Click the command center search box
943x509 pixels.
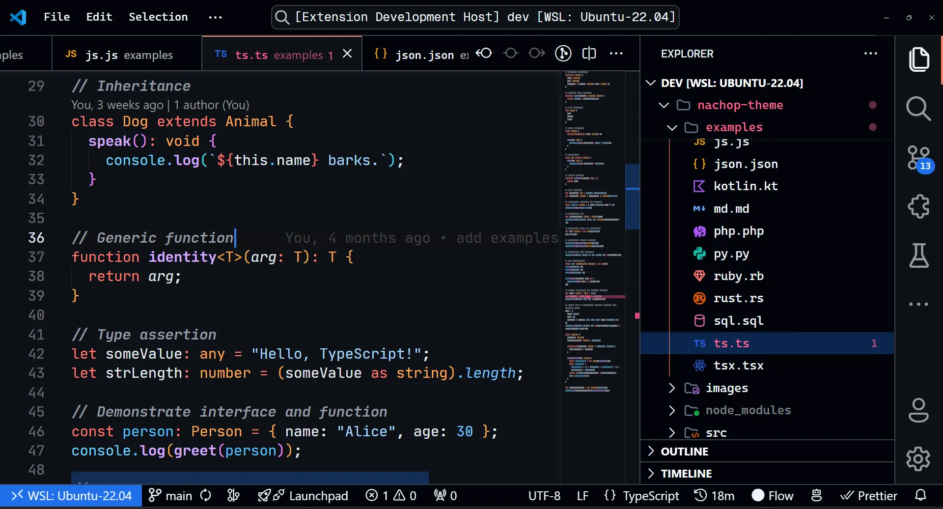[x=475, y=17]
